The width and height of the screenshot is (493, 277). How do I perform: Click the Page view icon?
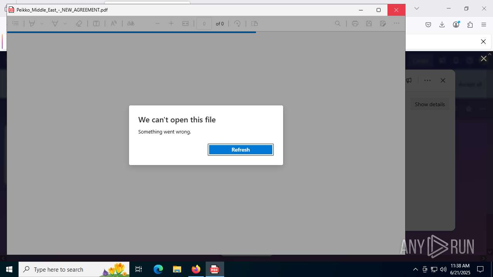(255, 23)
